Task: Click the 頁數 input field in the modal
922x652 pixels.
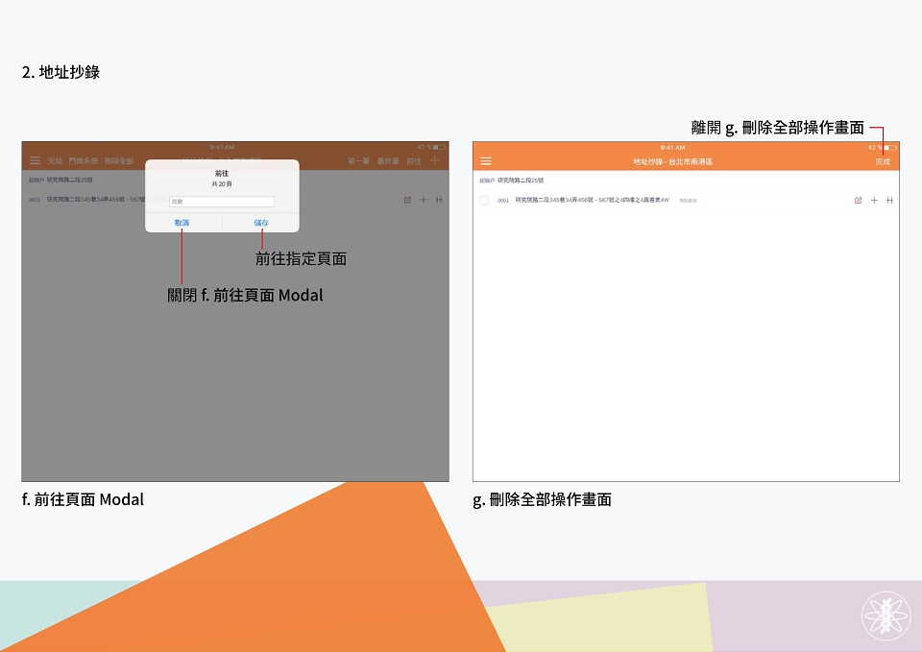Action: coord(222,202)
